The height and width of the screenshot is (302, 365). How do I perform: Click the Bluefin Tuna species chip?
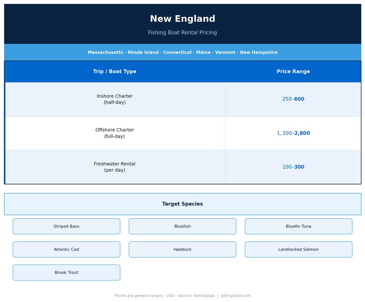(299, 226)
